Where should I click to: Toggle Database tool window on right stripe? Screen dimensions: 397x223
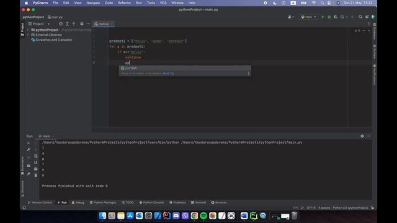click(374, 32)
